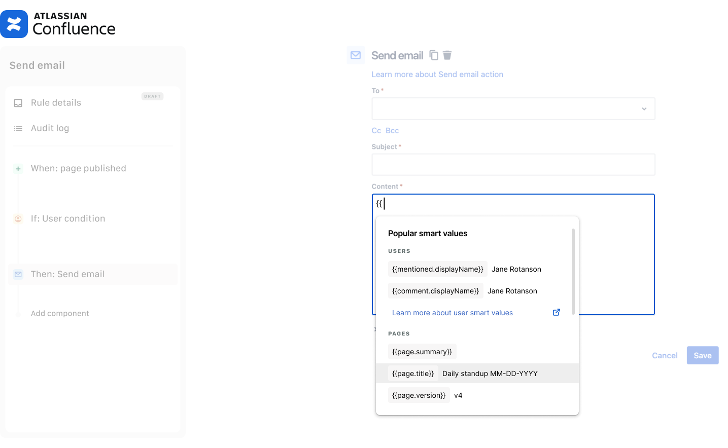Select the Rule details book icon in sidebar
This screenshot has width=728, height=448.
point(18,102)
